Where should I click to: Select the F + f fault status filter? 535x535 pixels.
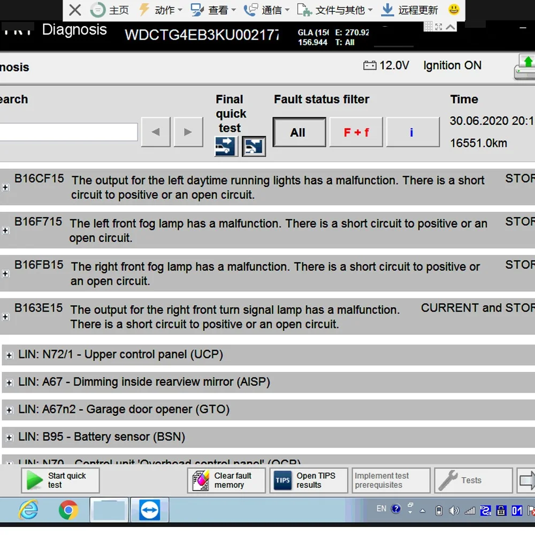(x=356, y=132)
